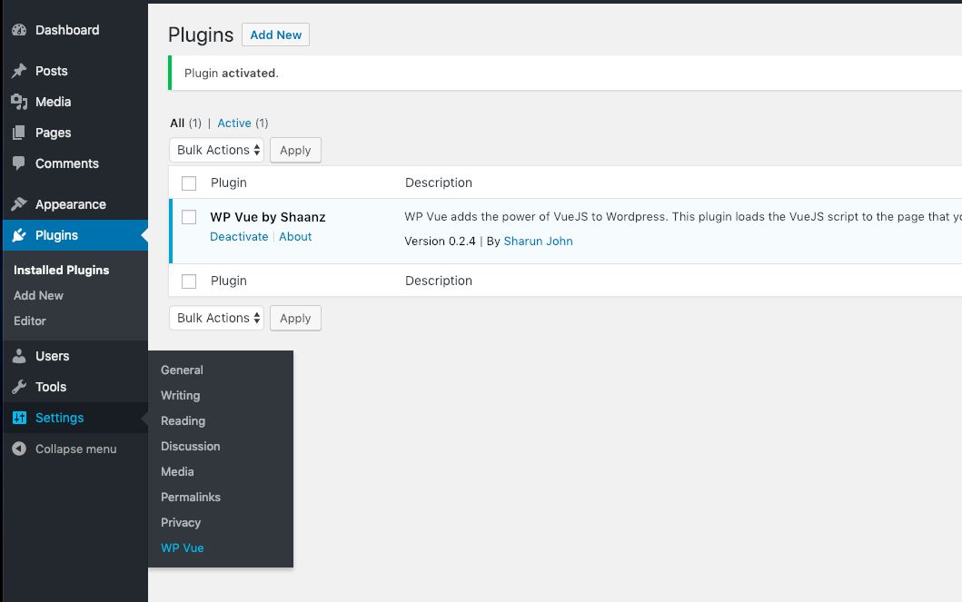Open the bottom Bulk Actions dropdown
Image resolution: width=962 pixels, height=602 pixels.
click(216, 318)
